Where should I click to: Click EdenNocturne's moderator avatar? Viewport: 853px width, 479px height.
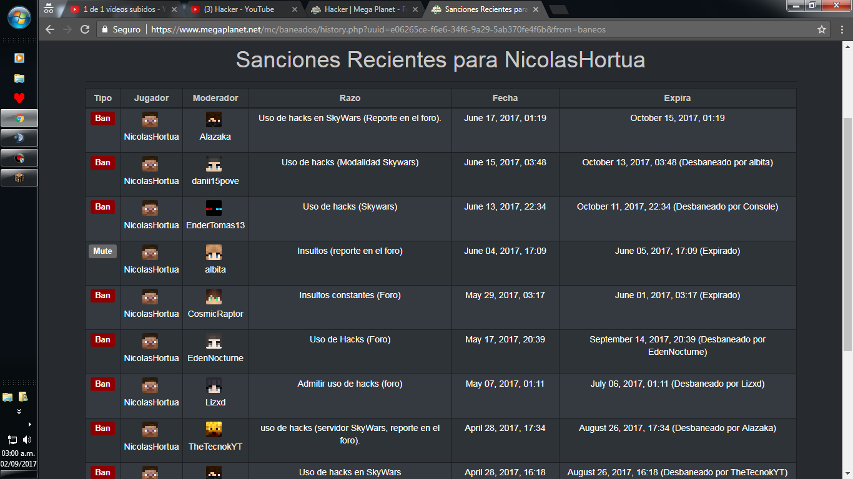[214, 341]
